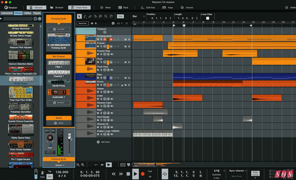Click the Delay Comp button

coord(255,173)
